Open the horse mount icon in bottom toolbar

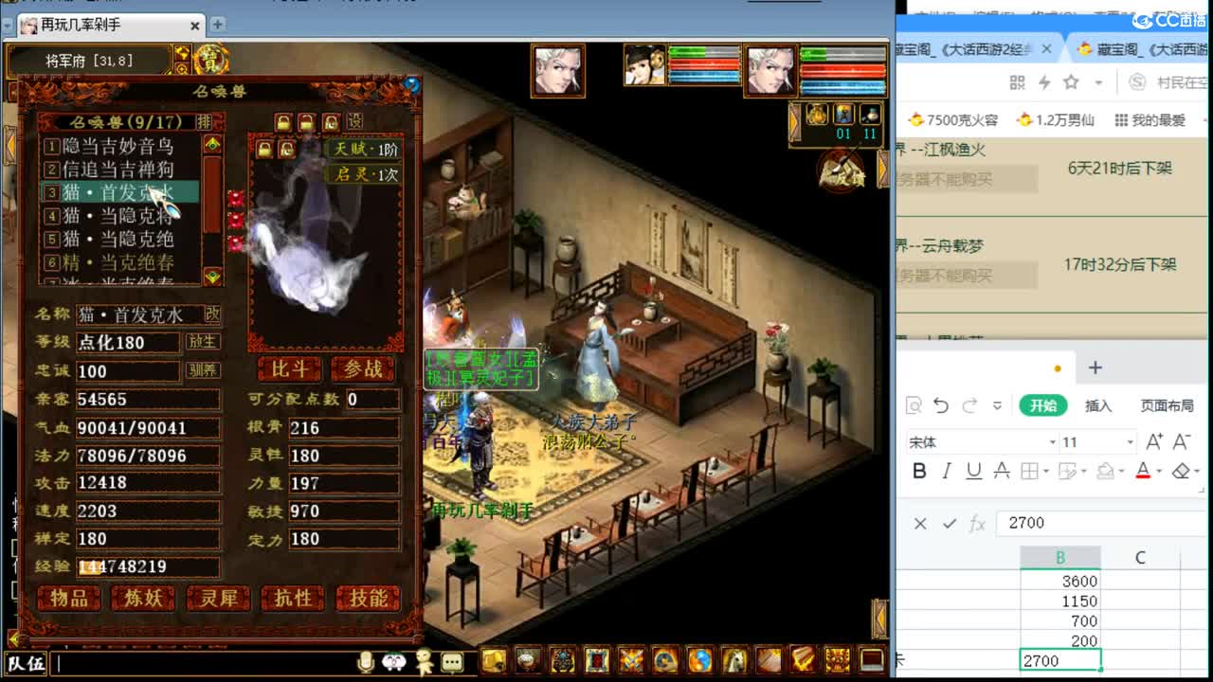point(734,660)
